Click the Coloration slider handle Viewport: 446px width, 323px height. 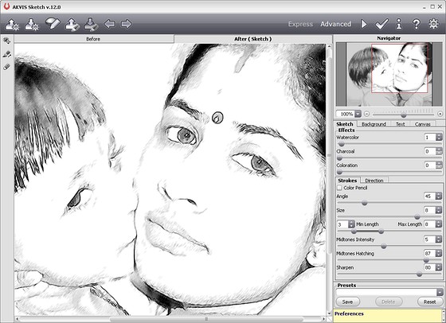point(339,172)
